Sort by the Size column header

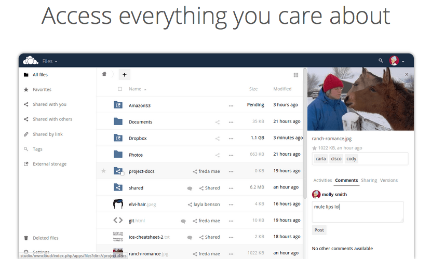[253, 89]
